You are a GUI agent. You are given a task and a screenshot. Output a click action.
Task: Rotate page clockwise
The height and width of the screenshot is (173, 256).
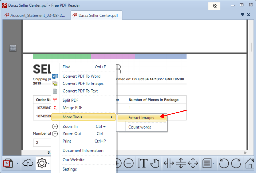236,163
